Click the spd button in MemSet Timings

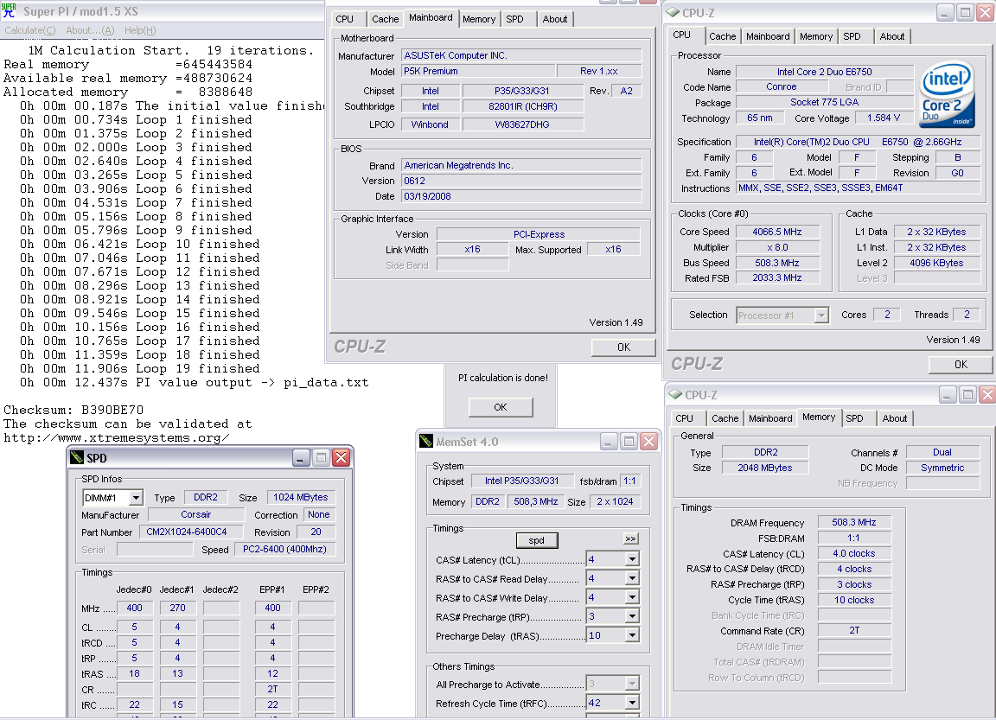[537, 540]
